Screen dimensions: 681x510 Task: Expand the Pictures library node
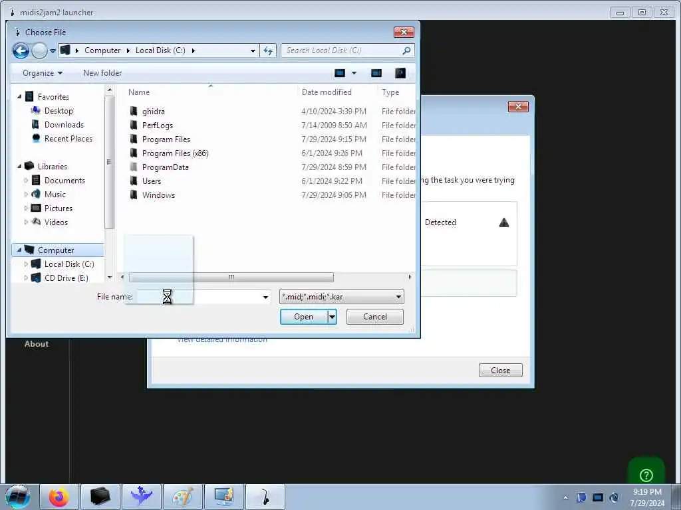point(26,208)
